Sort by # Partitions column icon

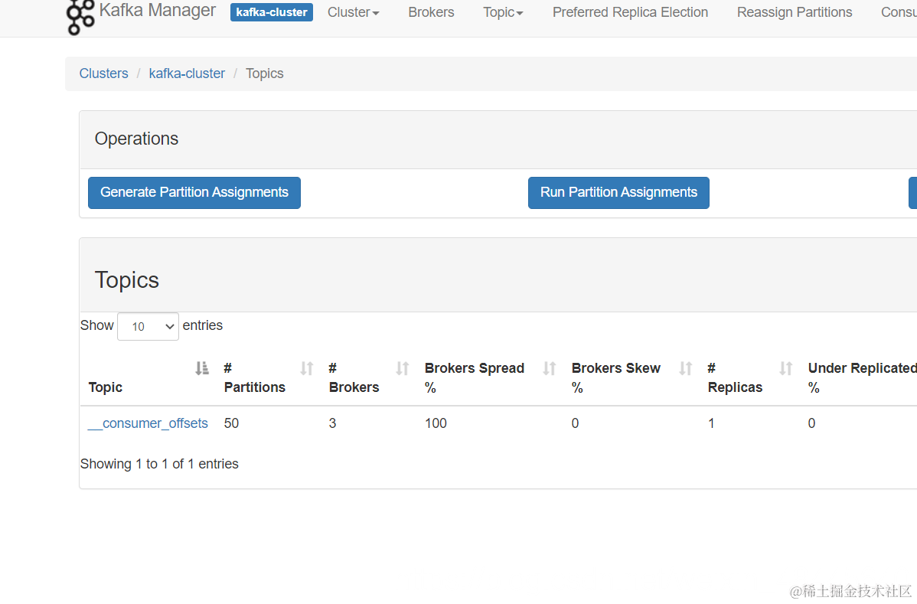tap(306, 368)
